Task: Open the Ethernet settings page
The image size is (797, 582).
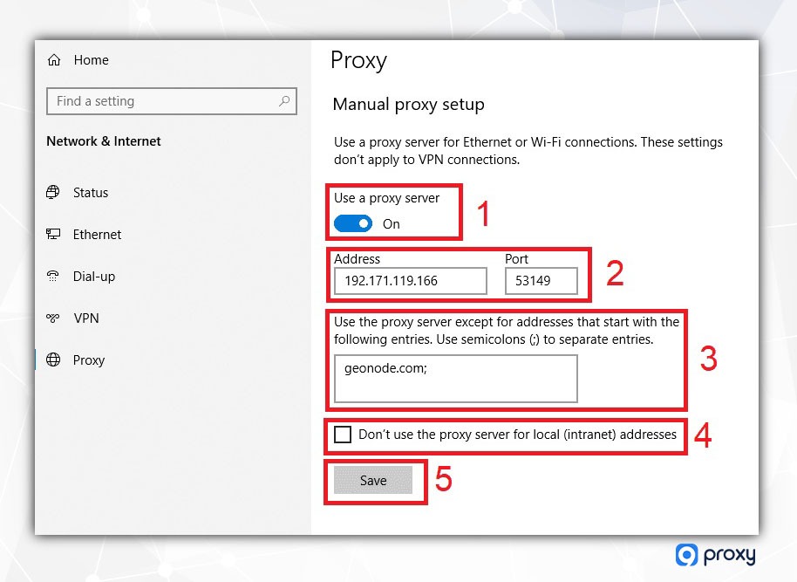Action: coord(97,235)
